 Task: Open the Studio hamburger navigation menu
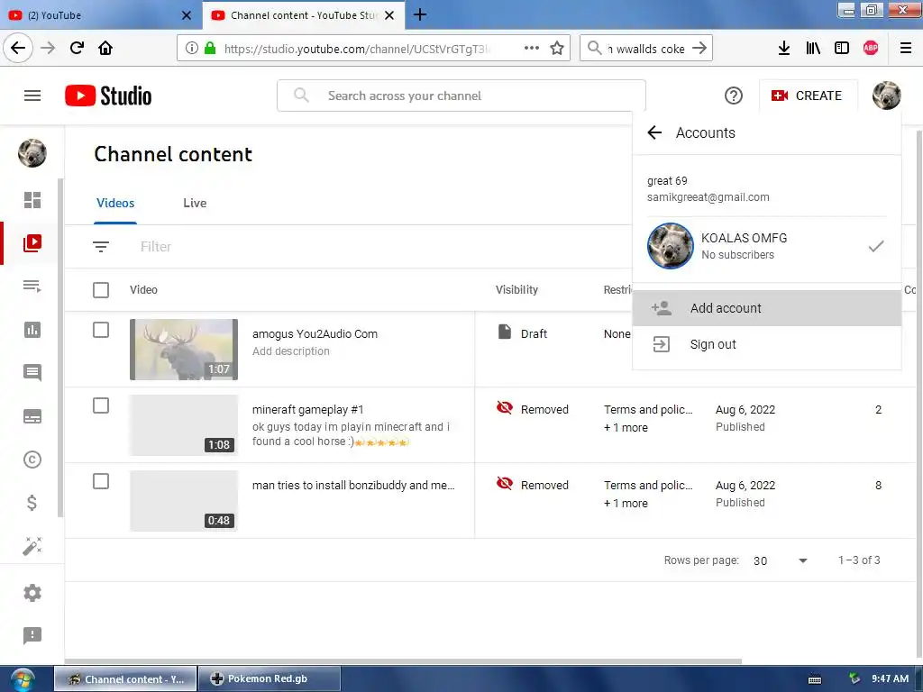point(32,96)
